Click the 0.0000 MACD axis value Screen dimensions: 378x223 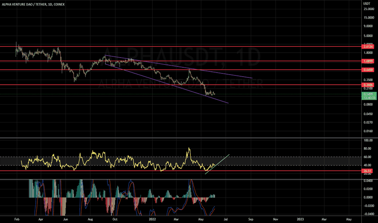tap(368, 197)
